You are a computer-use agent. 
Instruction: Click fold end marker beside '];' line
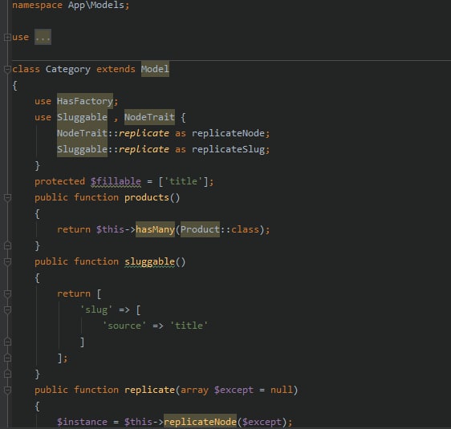(7, 358)
